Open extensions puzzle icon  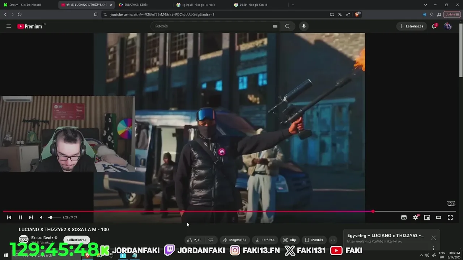432,14
